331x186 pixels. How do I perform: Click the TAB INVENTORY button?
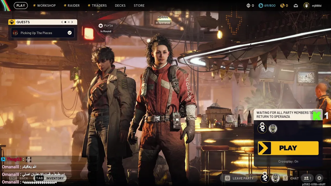pos(50,178)
